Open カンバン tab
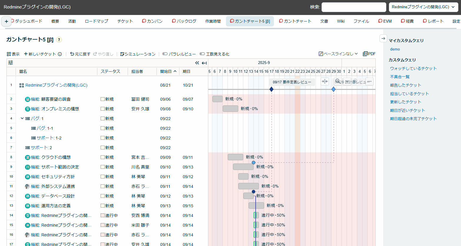 click(x=152, y=21)
